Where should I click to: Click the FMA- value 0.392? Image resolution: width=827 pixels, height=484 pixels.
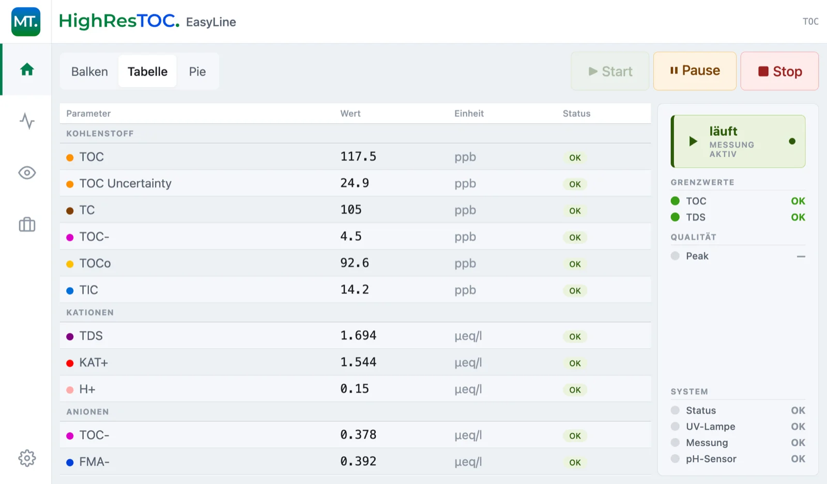[358, 461]
